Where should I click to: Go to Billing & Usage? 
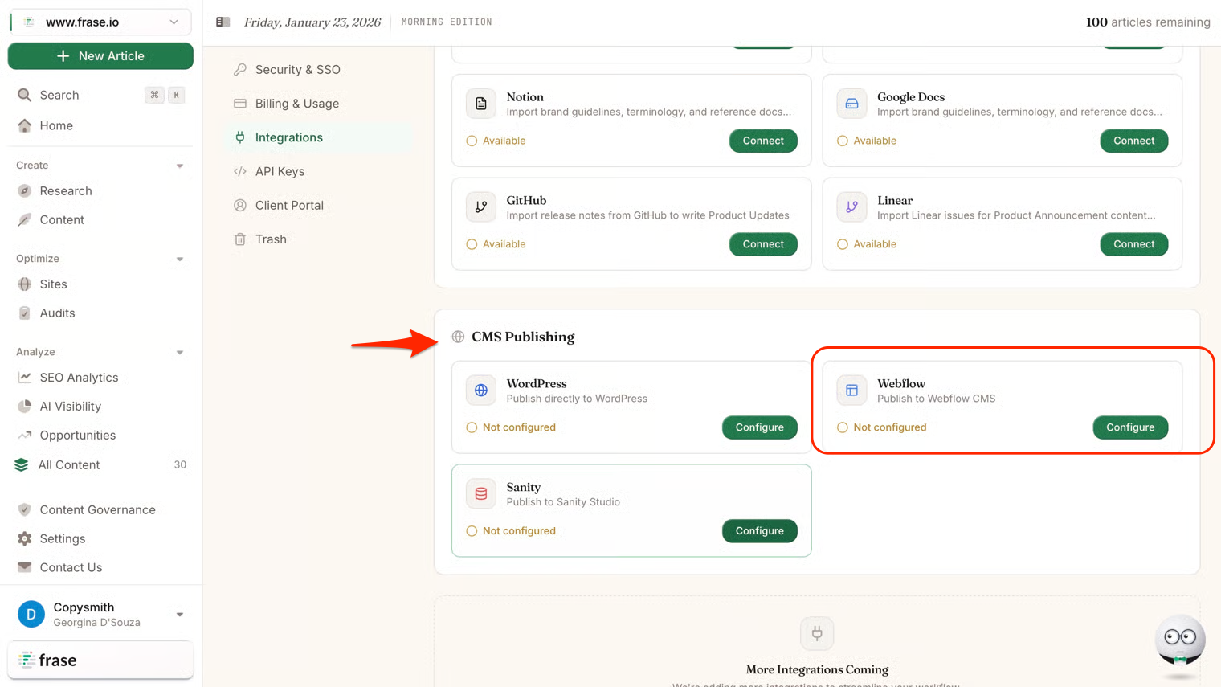(x=296, y=104)
